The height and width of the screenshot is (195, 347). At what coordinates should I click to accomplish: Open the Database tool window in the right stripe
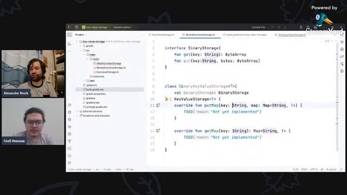point(342,49)
